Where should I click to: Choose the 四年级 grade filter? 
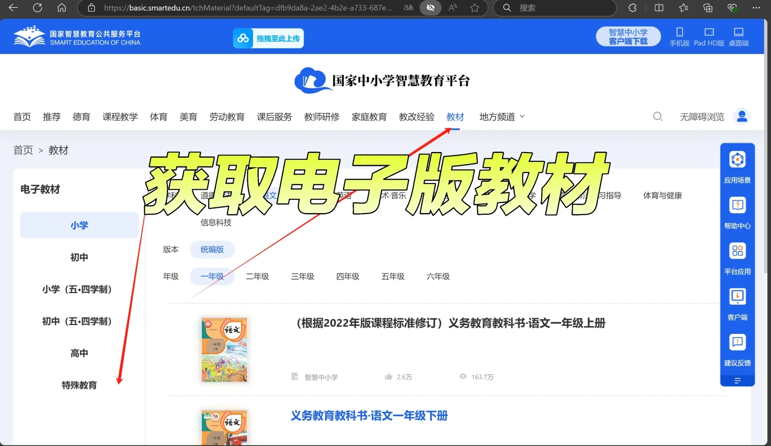(348, 276)
